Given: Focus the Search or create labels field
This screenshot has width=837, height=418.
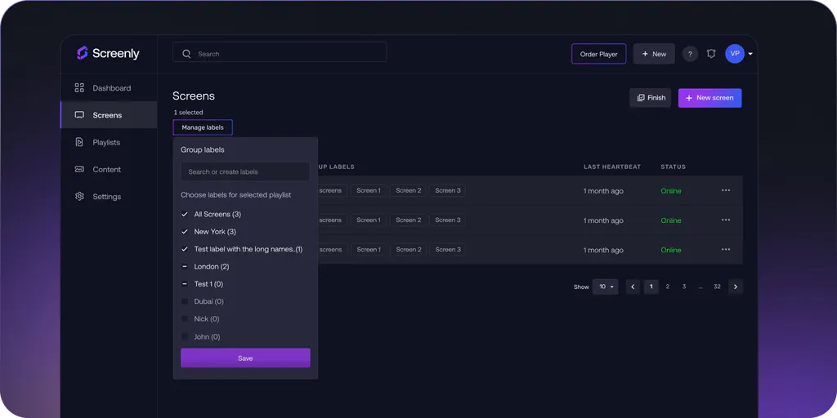Looking at the screenshot, I should coord(245,172).
